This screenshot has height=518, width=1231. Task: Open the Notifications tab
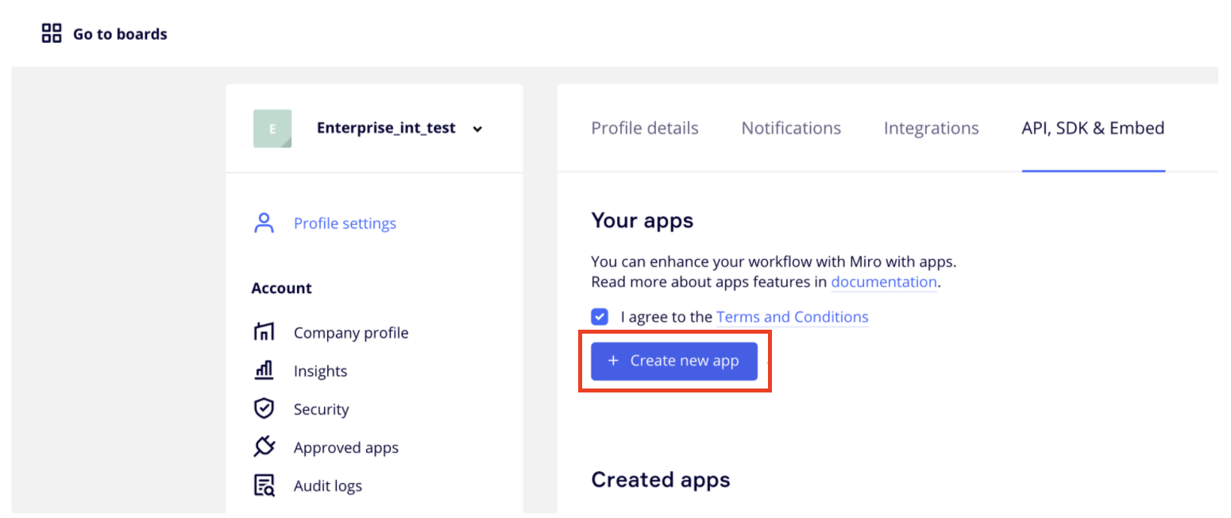(x=791, y=128)
